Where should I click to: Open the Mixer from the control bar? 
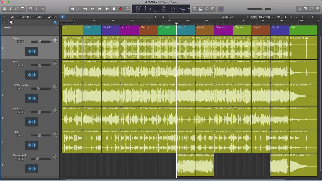(36, 9)
